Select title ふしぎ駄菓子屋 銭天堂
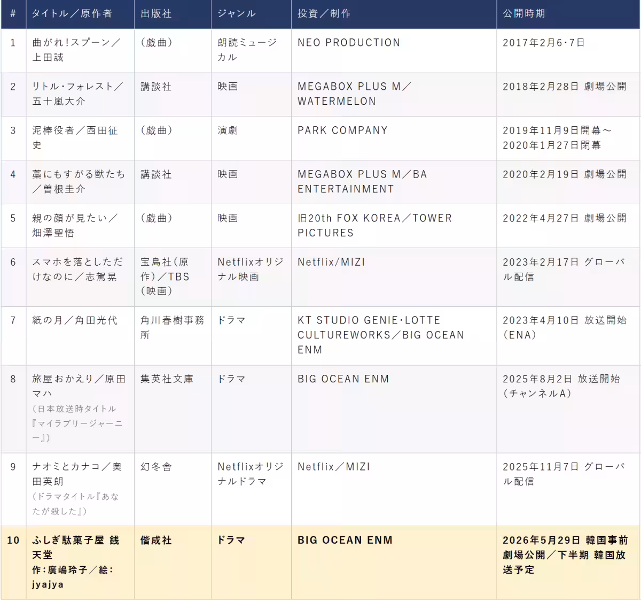This screenshot has width=641, height=601. [x=76, y=548]
